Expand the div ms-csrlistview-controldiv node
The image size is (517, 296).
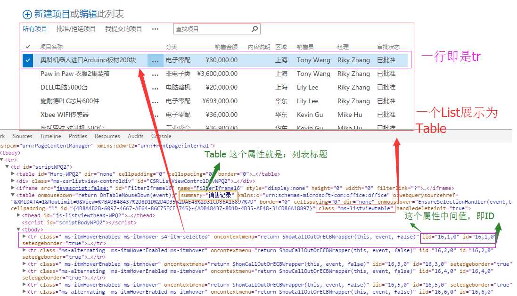pyautogui.click(x=13, y=181)
